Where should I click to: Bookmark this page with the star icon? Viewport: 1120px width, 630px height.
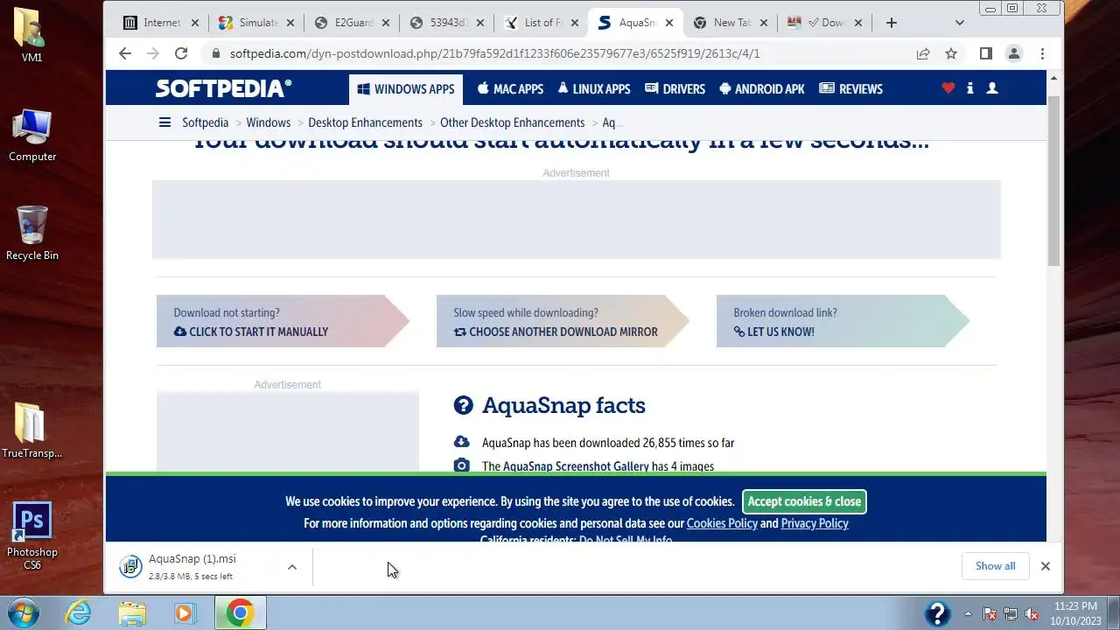click(951, 53)
